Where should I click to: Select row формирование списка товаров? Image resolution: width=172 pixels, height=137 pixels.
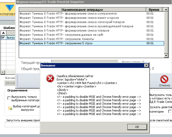91,30
